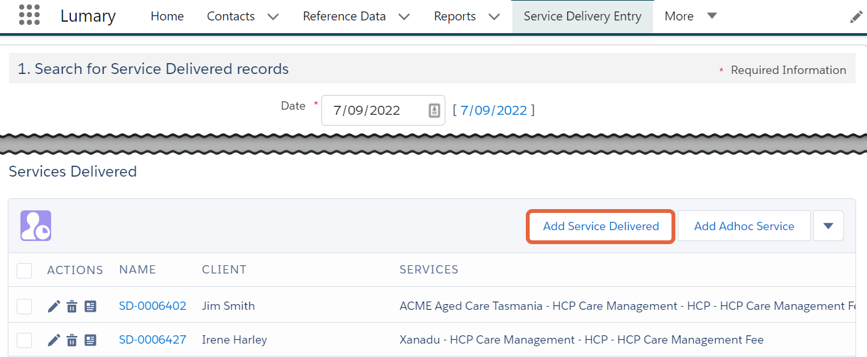Open more actions dropdown beside Add Adhoc Service

click(x=829, y=226)
